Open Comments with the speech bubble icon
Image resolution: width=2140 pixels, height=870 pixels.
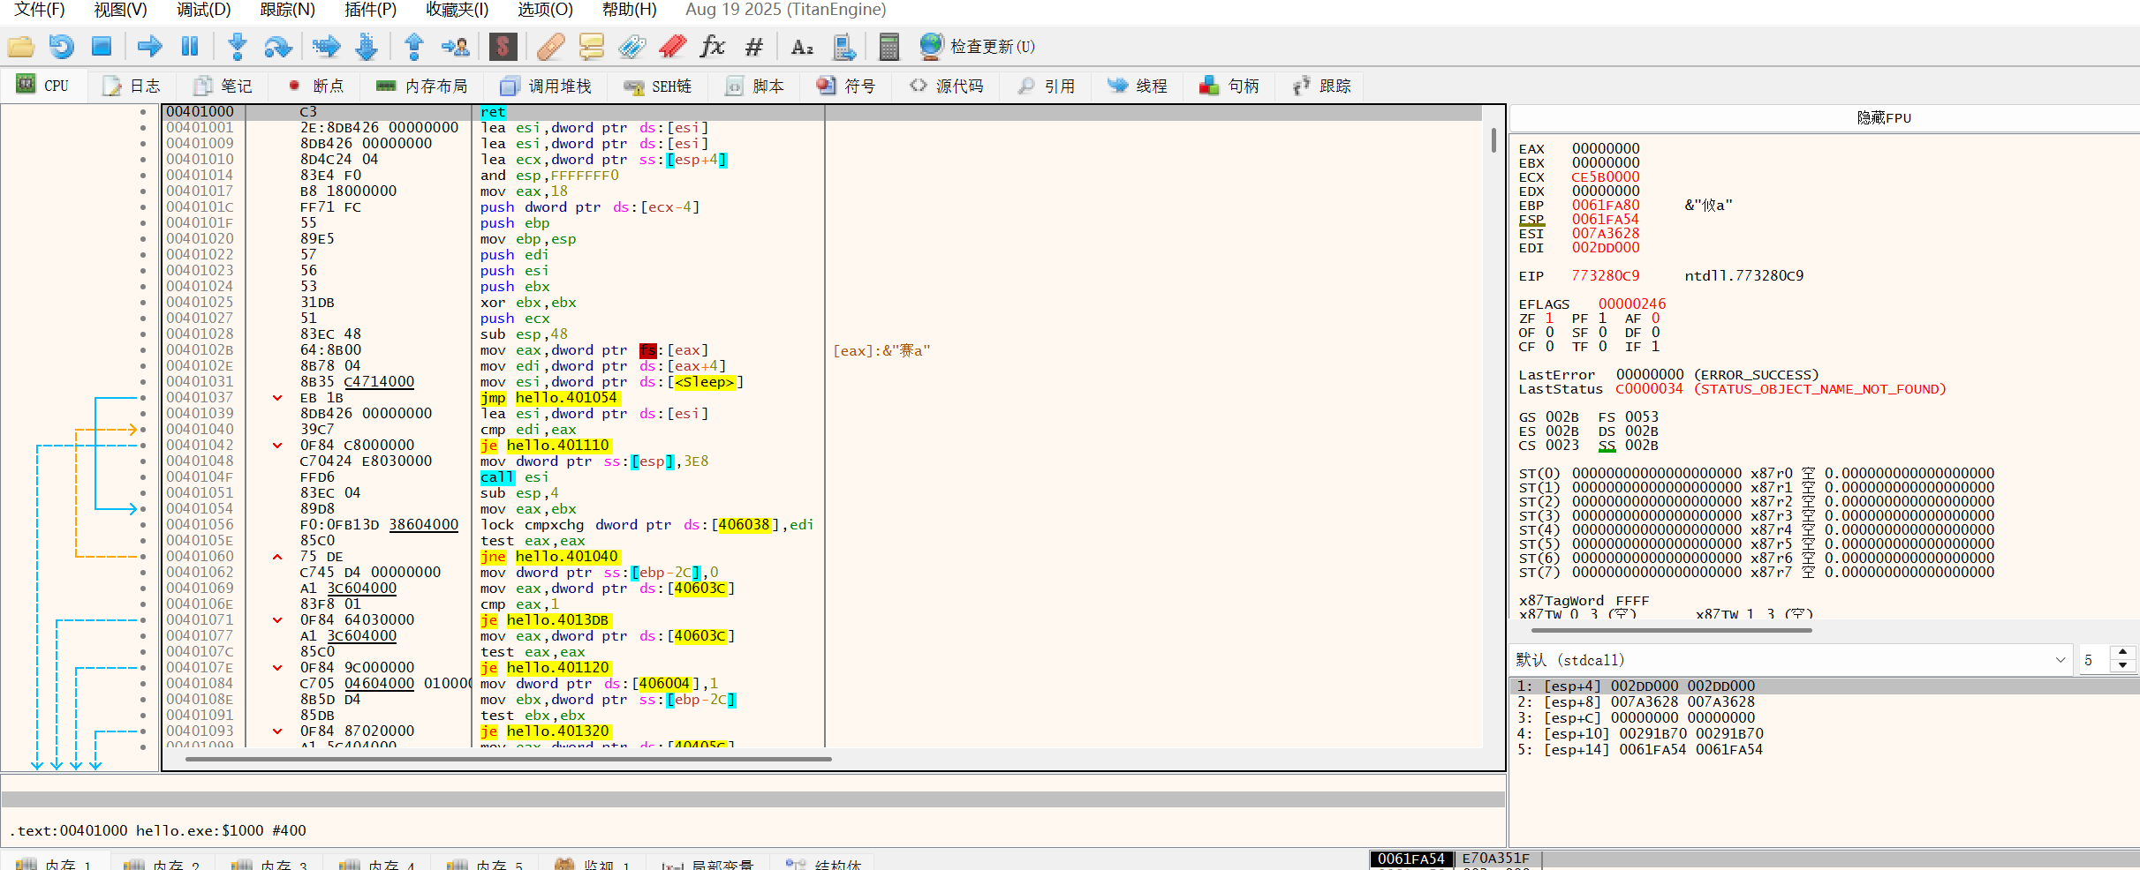tap(591, 46)
